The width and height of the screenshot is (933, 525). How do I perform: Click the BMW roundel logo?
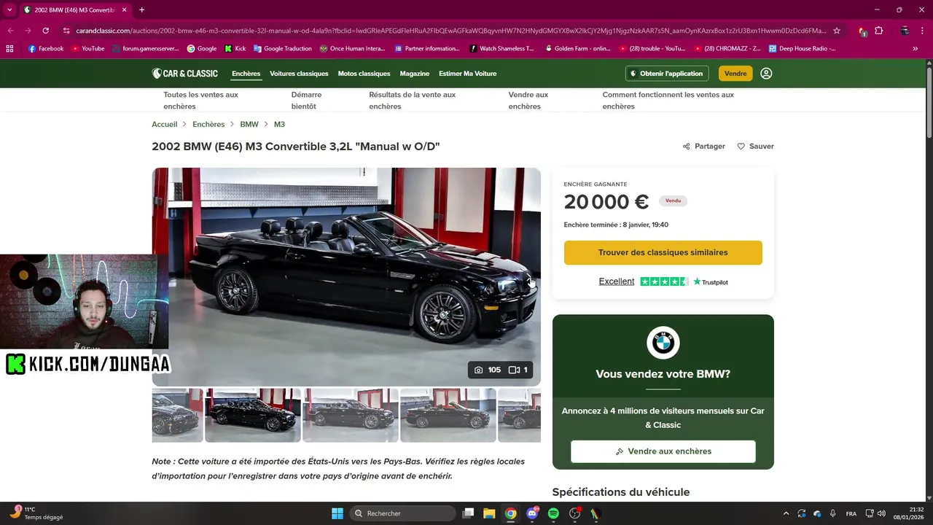click(663, 343)
